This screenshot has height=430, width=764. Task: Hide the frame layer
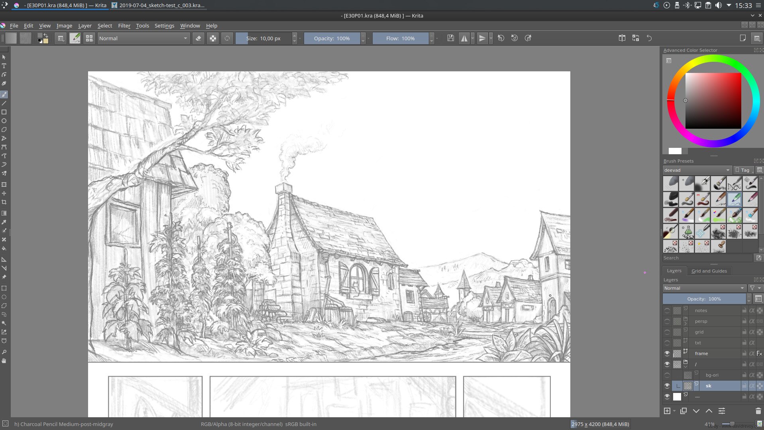click(667, 353)
